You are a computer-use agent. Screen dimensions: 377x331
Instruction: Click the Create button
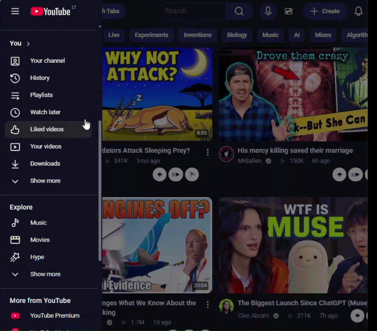pos(325,11)
